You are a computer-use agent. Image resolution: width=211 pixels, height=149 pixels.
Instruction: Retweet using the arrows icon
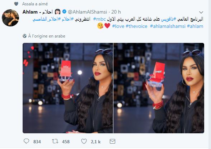point(55,141)
